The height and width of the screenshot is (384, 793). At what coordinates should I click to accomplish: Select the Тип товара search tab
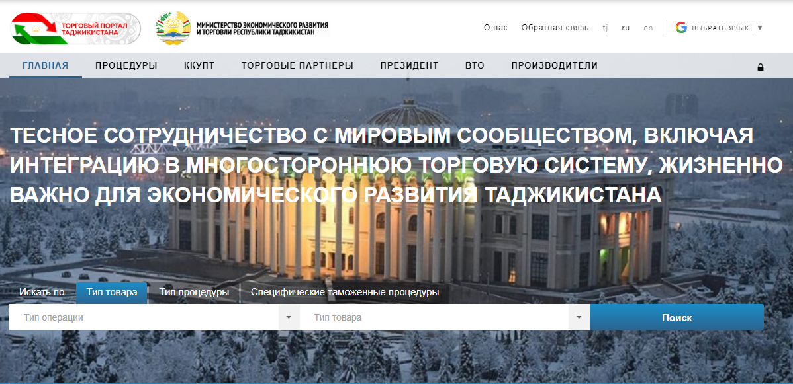(x=112, y=292)
